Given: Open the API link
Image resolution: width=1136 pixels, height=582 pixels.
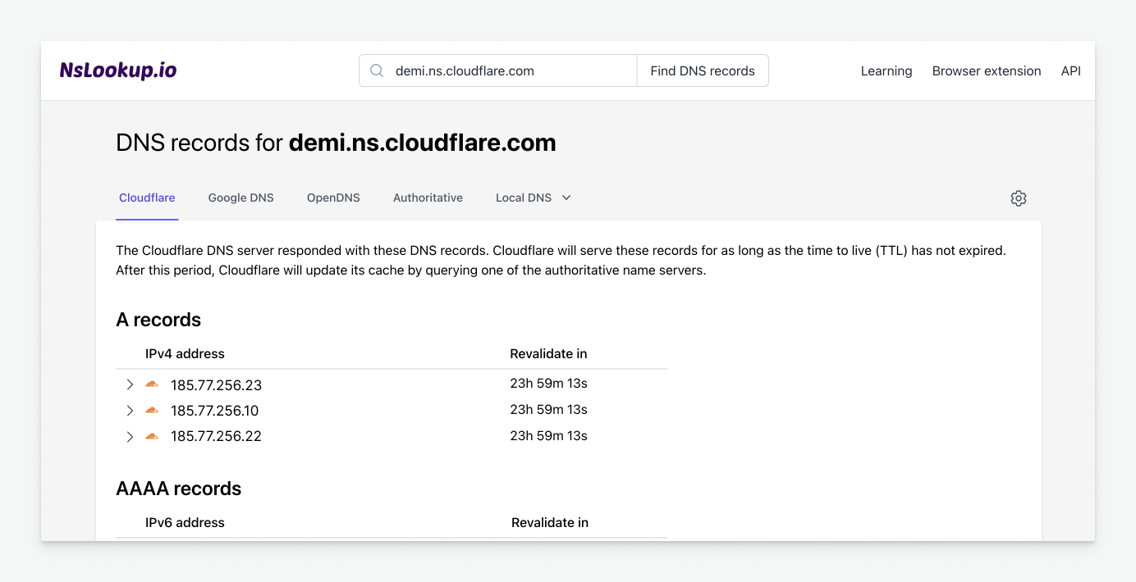Looking at the screenshot, I should [1071, 71].
